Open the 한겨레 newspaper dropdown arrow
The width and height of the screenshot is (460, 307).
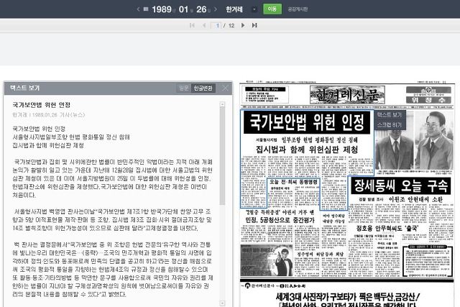tap(254, 9)
